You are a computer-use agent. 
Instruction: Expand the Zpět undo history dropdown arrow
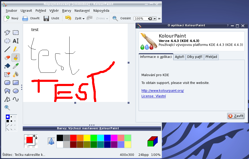click(83, 19)
